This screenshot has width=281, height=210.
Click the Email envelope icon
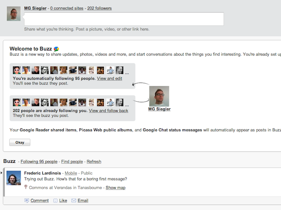pyautogui.click(x=74, y=201)
